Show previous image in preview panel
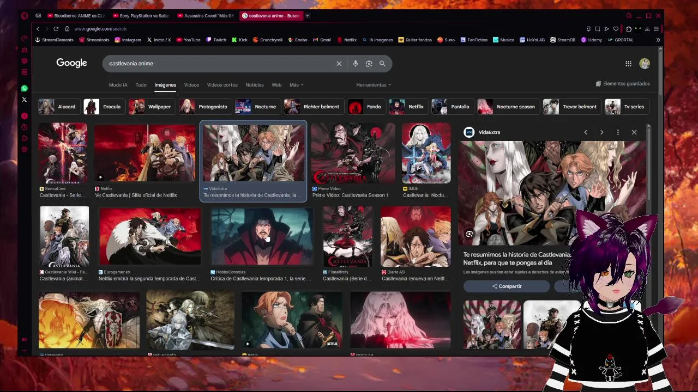The width and height of the screenshot is (698, 392). [586, 132]
